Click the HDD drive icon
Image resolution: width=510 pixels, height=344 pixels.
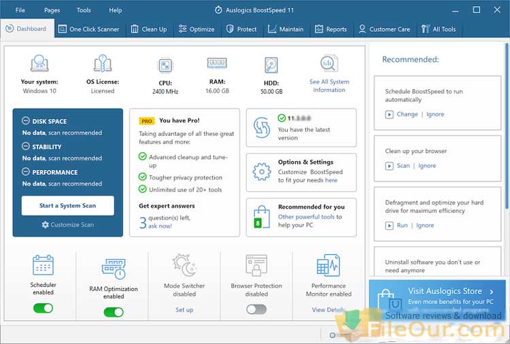271,65
